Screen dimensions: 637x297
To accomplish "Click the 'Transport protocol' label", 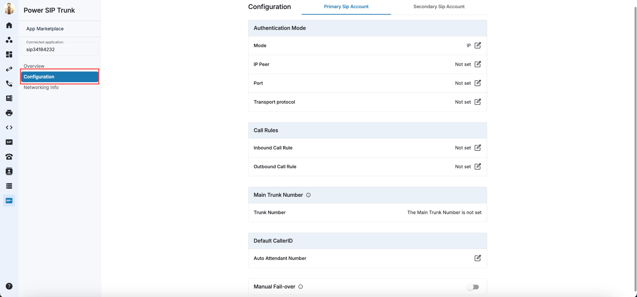I will (x=274, y=102).
